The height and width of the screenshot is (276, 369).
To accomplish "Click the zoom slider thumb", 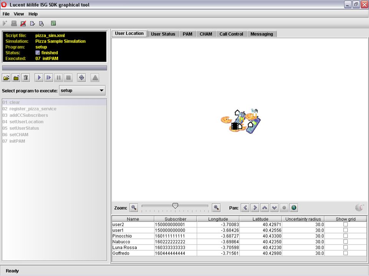I will 175,206.
